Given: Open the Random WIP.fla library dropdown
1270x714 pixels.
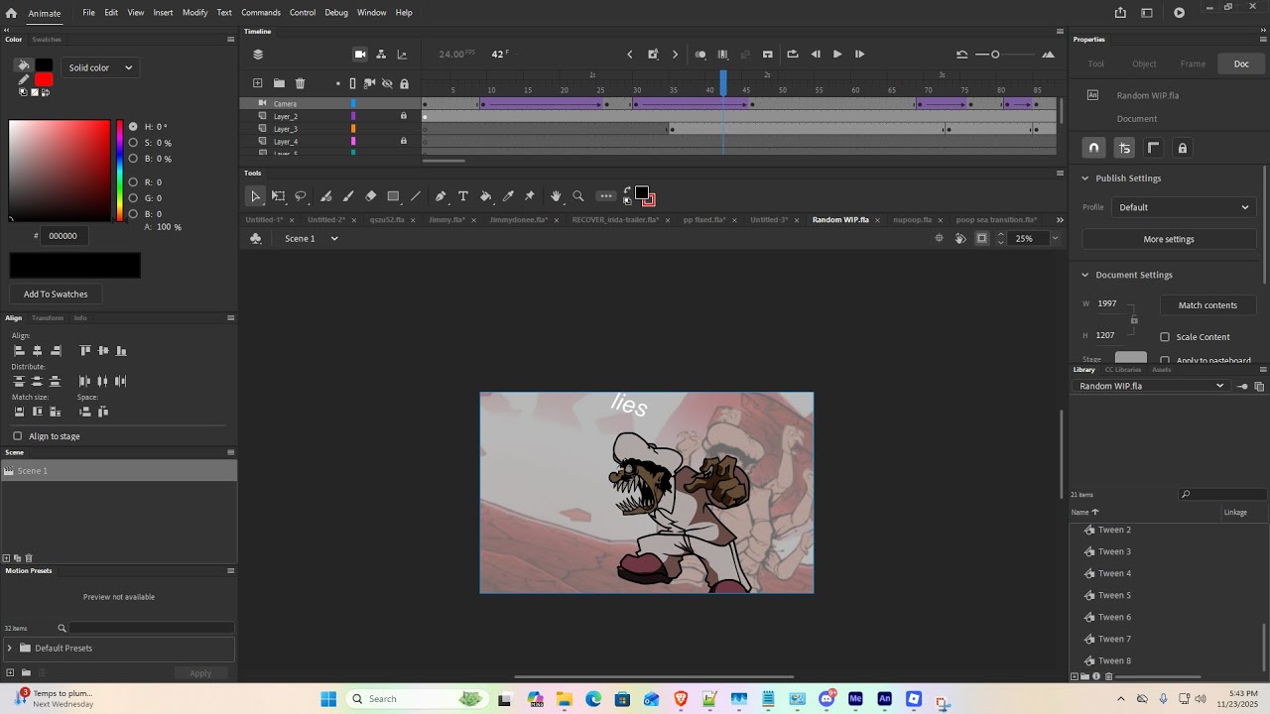Looking at the screenshot, I should pos(1151,386).
